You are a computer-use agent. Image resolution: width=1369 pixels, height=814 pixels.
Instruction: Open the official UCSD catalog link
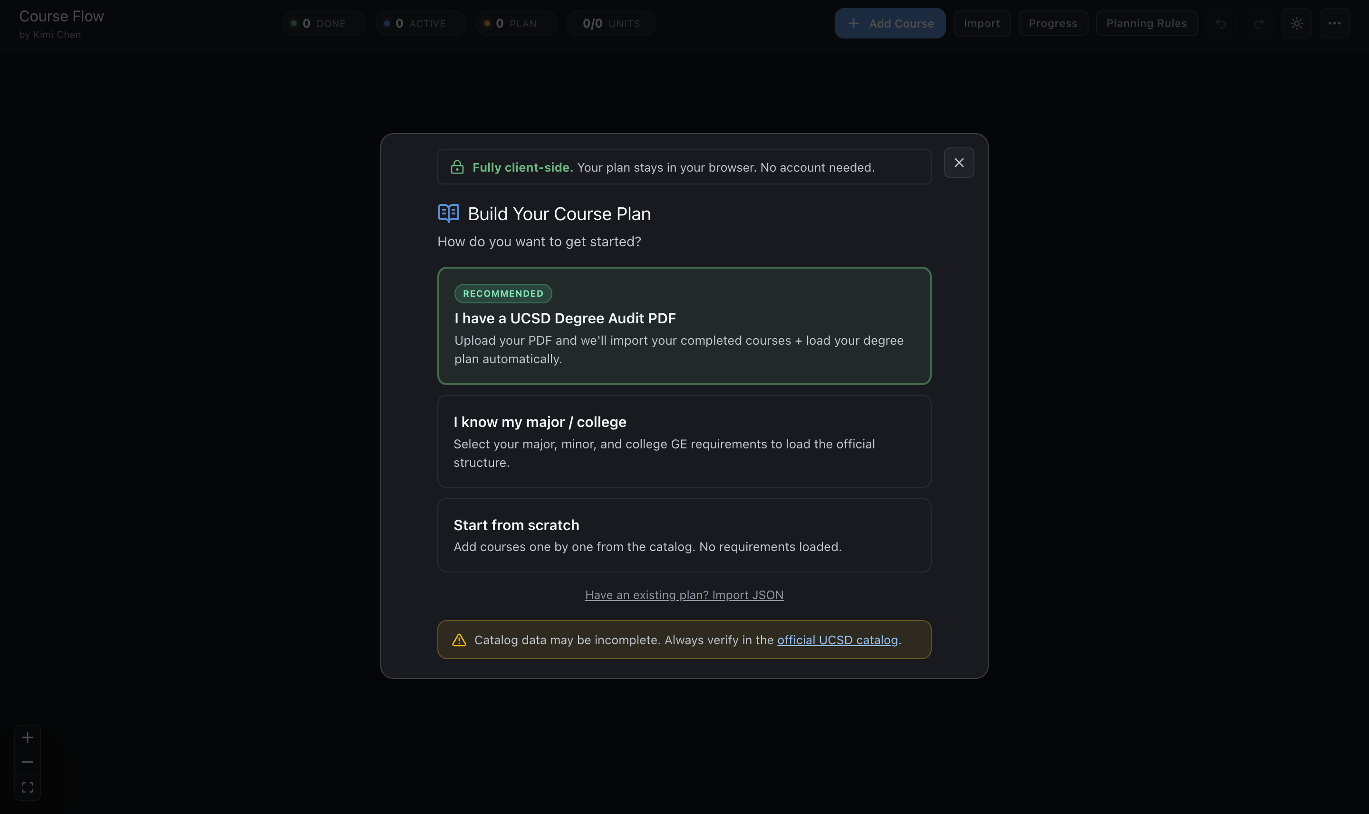[837, 640]
